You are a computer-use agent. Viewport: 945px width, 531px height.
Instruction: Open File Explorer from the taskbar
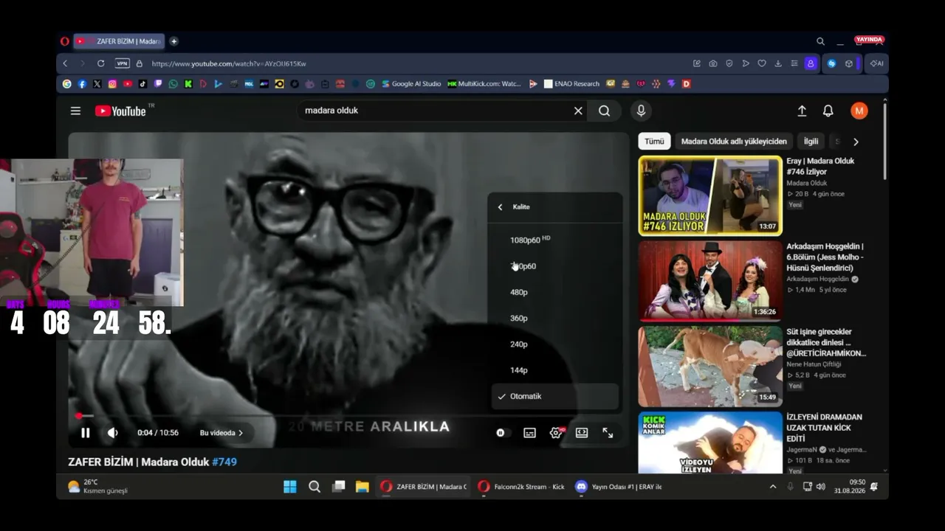pos(362,487)
